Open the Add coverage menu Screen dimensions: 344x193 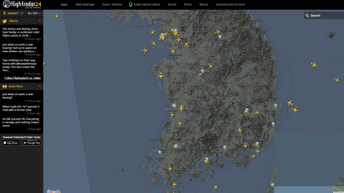coord(85,4)
